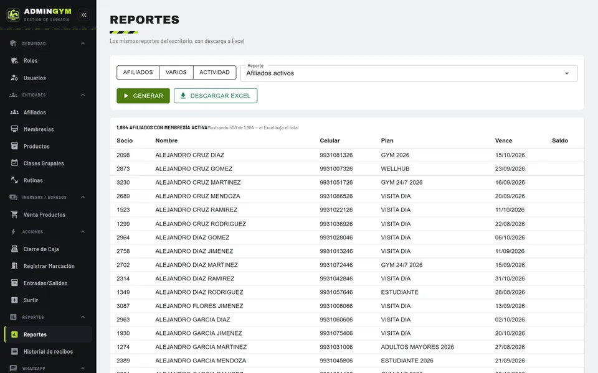This screenshot has width=598, height=373.
Task: Click the Celular column header
Action: (x=330, y=140)
